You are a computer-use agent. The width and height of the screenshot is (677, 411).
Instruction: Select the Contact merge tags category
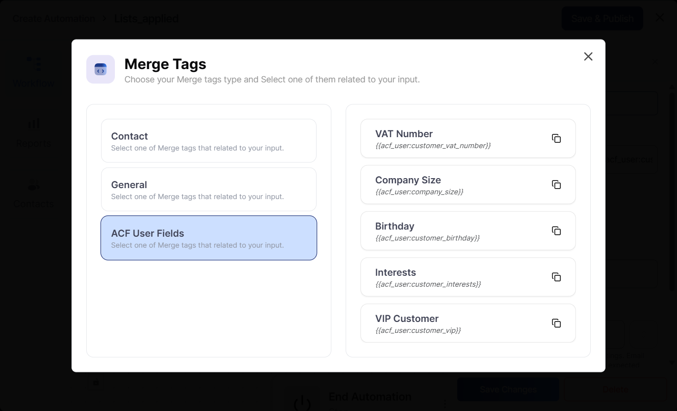pos(208,140)
